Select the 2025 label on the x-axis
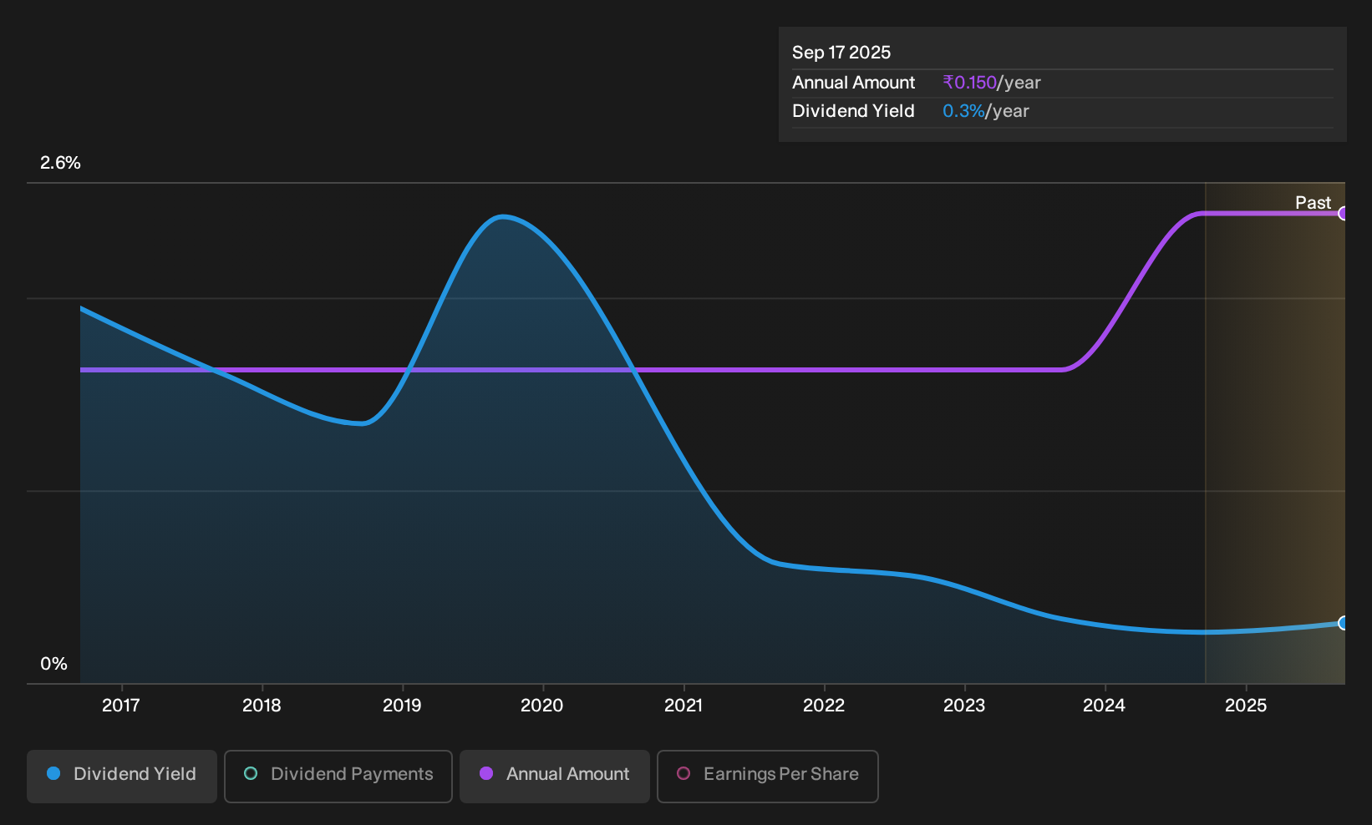 (1246, 706)
